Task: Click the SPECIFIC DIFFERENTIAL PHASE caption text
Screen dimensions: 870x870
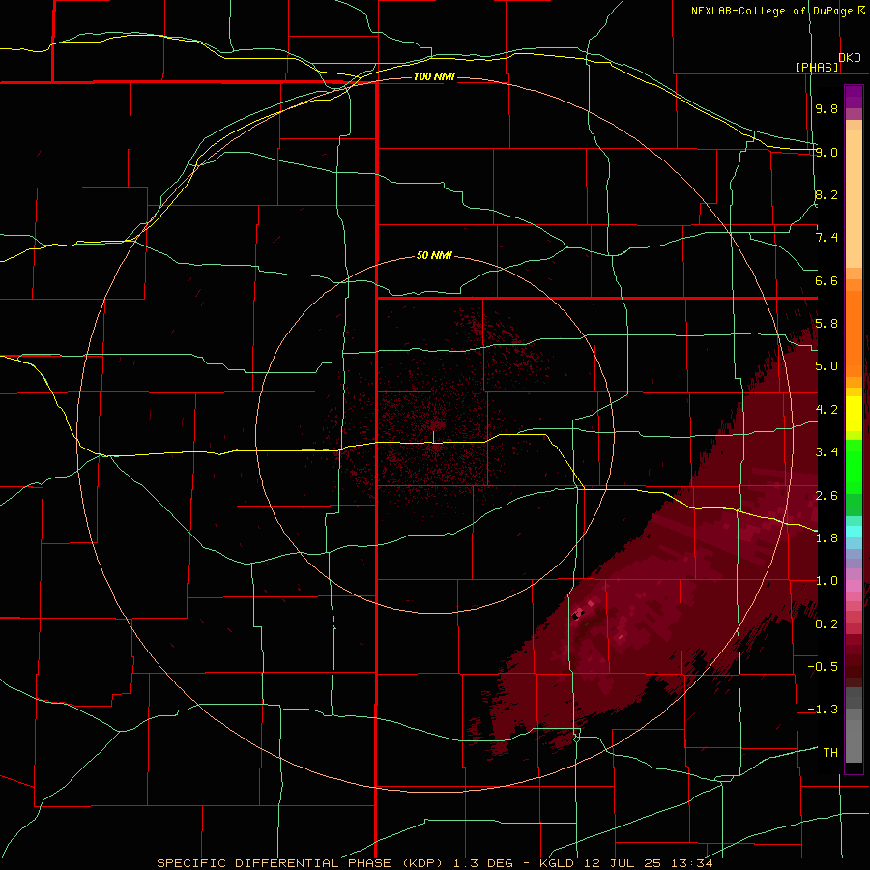Action: tap(275, 863)
